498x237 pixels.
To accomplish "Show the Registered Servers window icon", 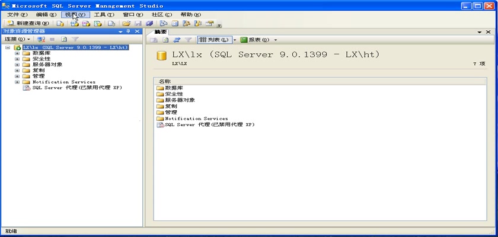I will pyautogui.click(x=163, y=23).
